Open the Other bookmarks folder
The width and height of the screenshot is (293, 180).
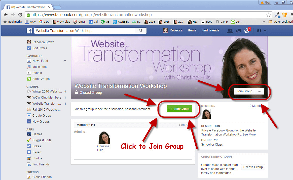pyautogui.click(x=281, y=22)
